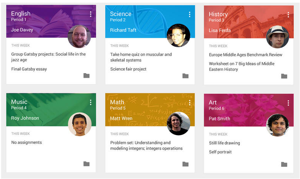
Task: Open the English card three-dot menu
Action: point(91,14)
